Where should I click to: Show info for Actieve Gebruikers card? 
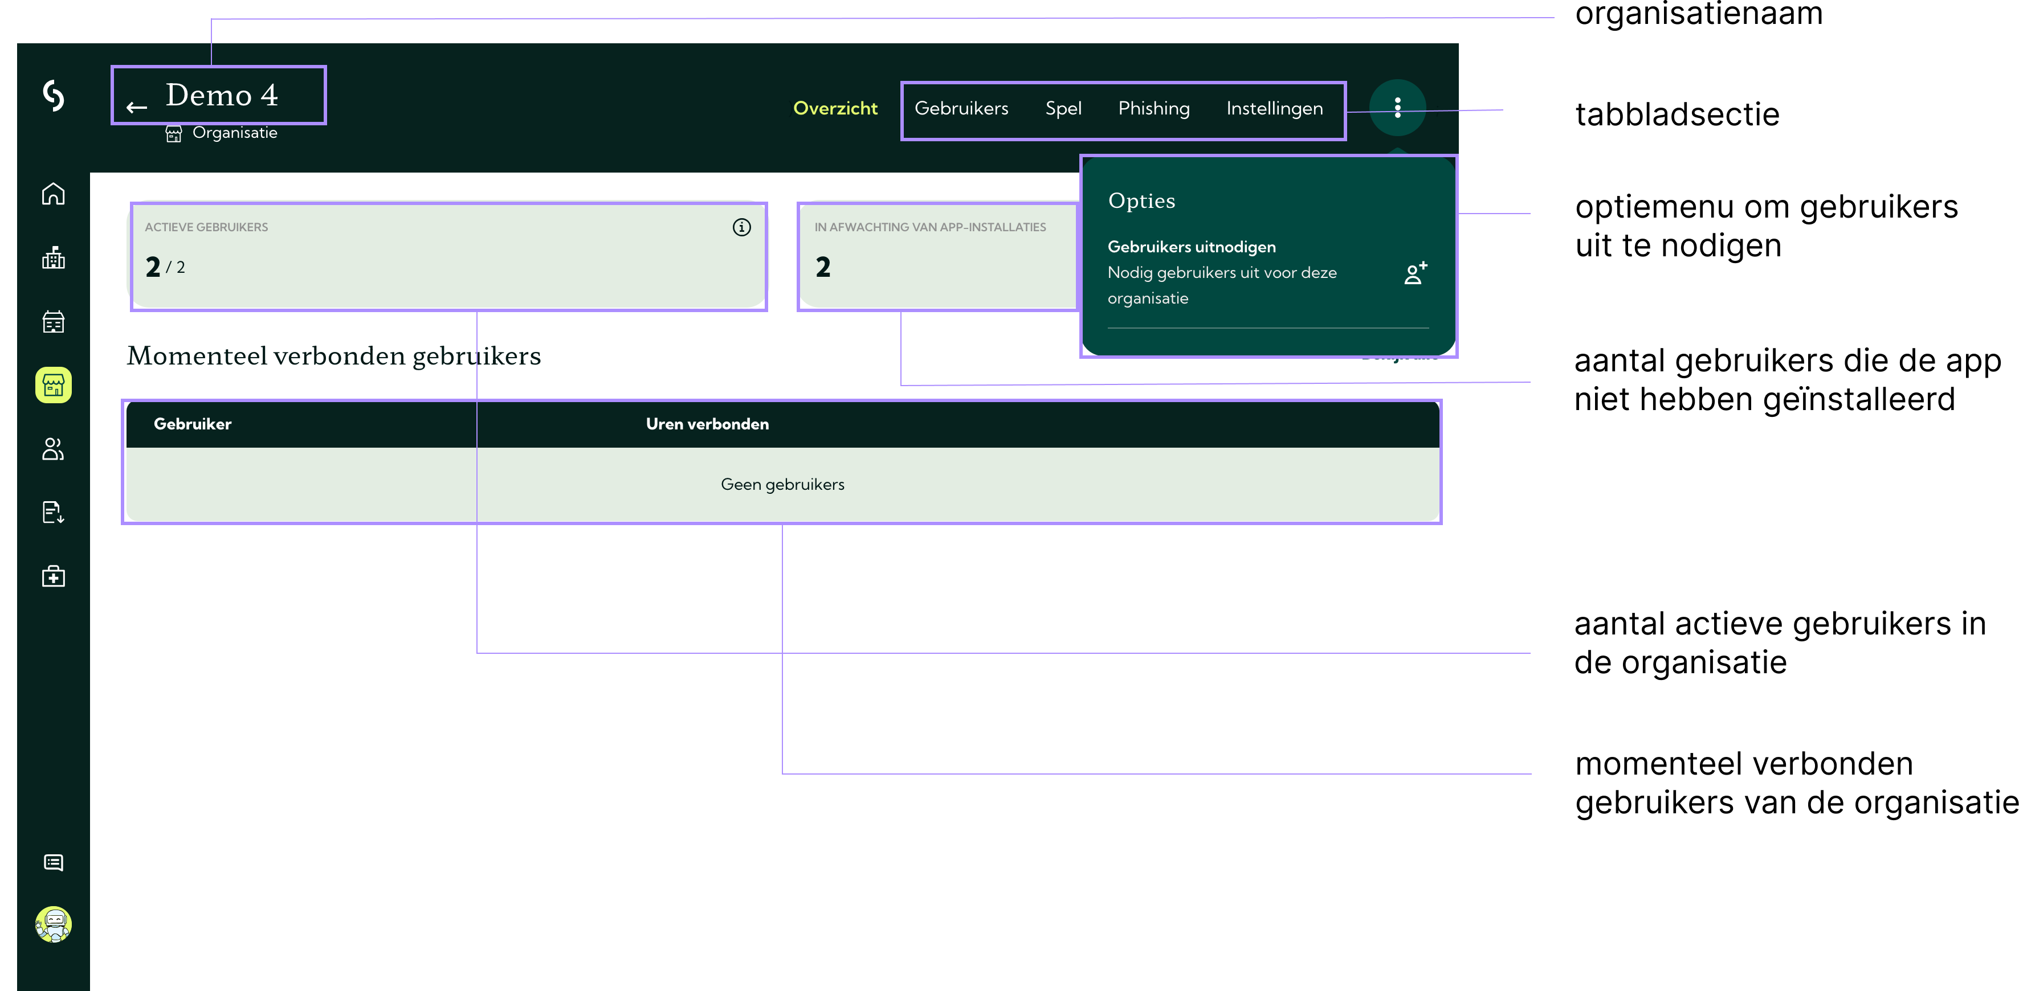tap(741, 227)
